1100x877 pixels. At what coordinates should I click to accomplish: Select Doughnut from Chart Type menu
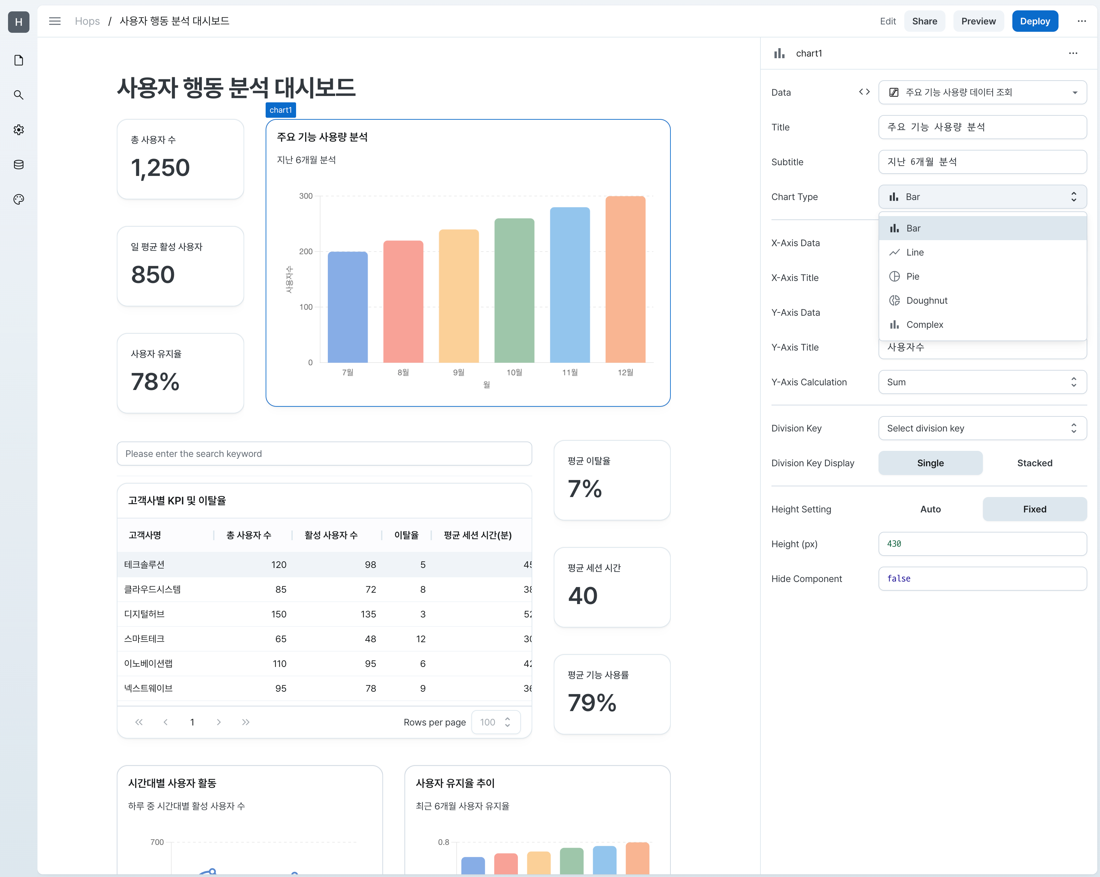point(927,300)
